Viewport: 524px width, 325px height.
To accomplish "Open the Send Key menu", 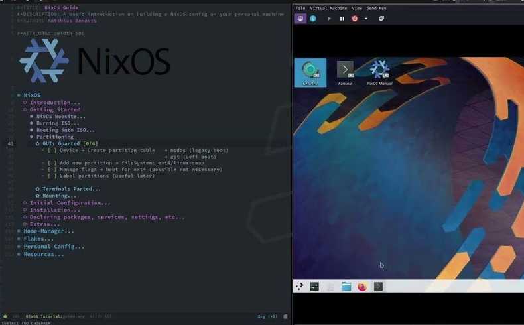I will pos(376,8).
